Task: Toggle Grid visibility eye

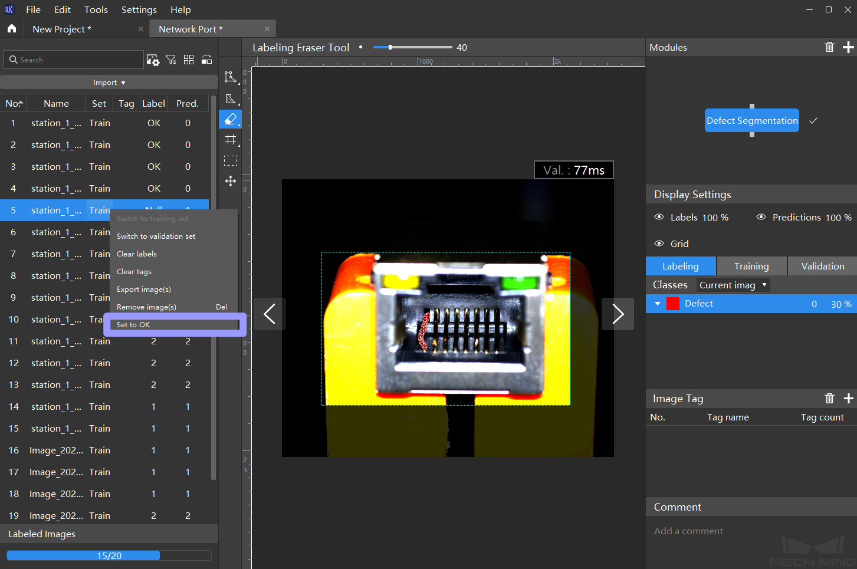Action: point(659,244)
